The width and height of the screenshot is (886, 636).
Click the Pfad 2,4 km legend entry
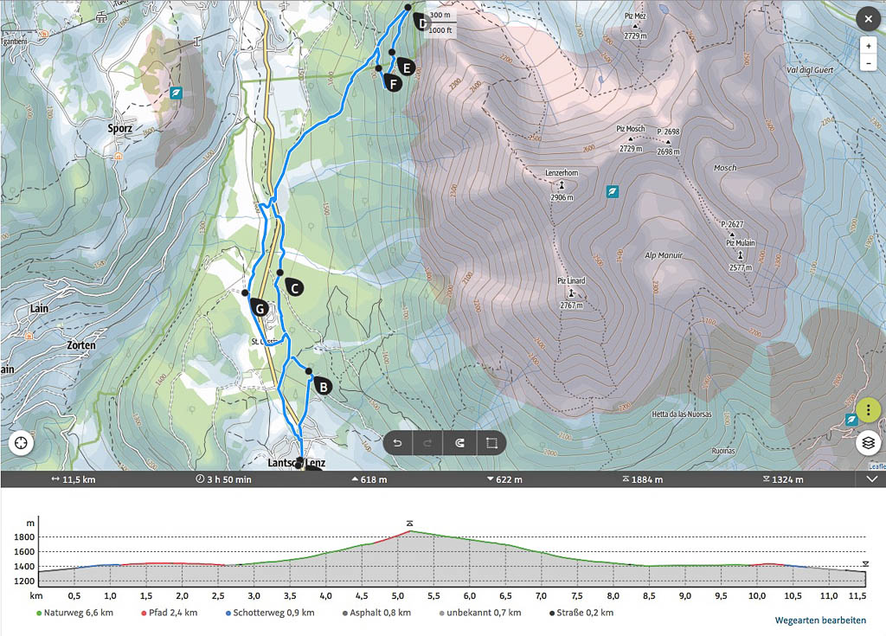[170, 613]
